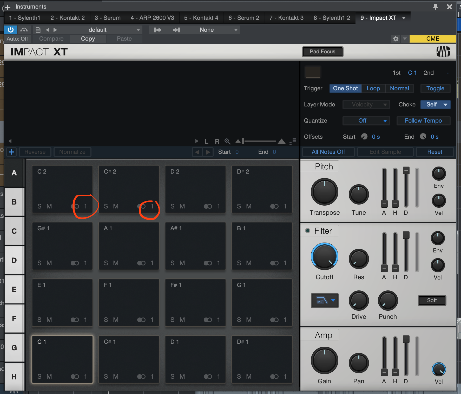Select the left channel L icon
The width and height of the screenshot is (461, 394).
[x=207, y=141]
